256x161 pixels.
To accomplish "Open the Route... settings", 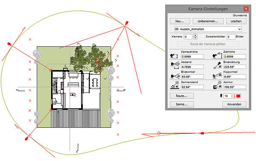I will 182,96.
